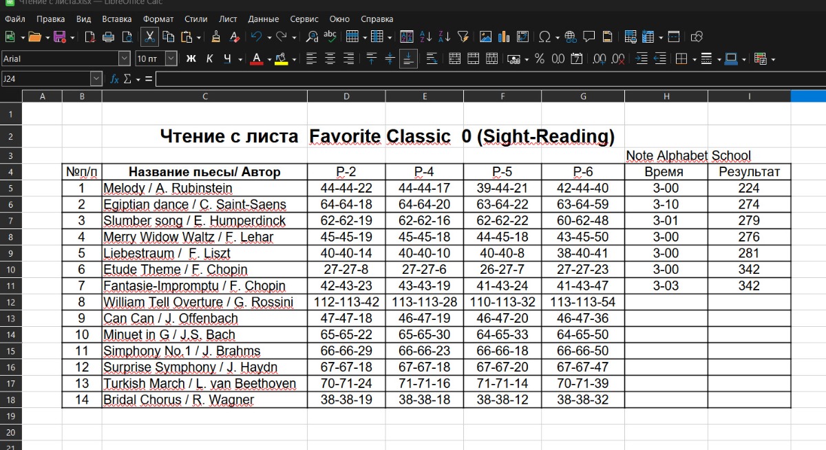The height and width of the screenshot is (450, 826).
Task: Click the Cut scissors icon
Action: click(x=150, y=37)
